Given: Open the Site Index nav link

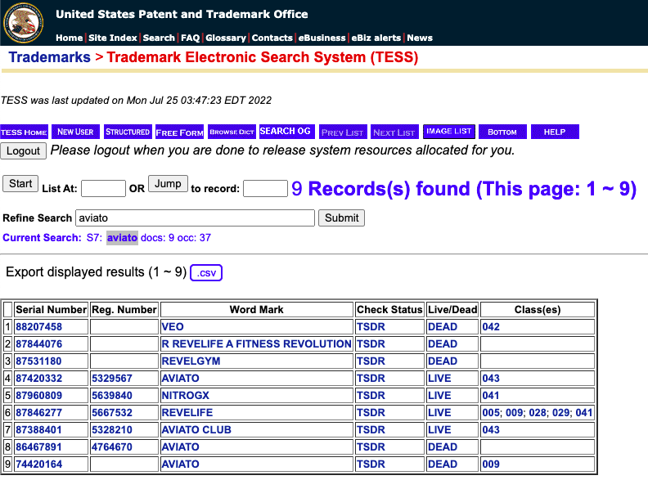Looking at the screenshot, I should 112,38.
